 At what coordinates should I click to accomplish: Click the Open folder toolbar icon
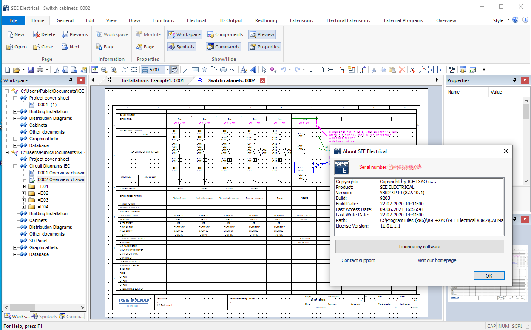(17, 70)
